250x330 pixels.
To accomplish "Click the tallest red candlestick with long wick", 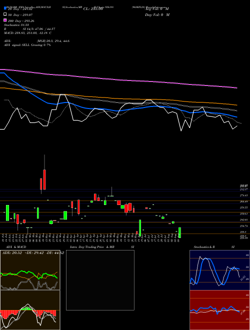I will click(44, 179).
